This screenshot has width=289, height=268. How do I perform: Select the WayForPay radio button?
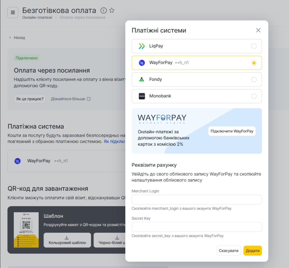[x=254, y=63]
